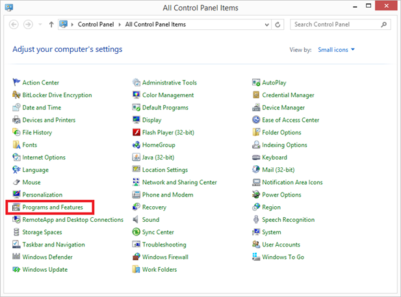401x297 pixels.
Task: Open the Indexing Options link
Action: (285, 145)
